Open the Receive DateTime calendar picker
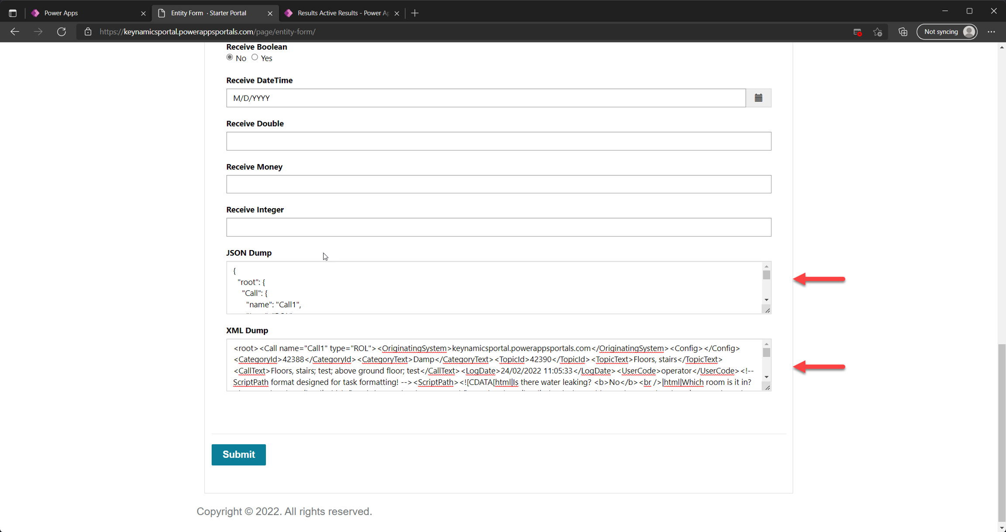Screen dimensions: 1006x532 tap(758, 98)
